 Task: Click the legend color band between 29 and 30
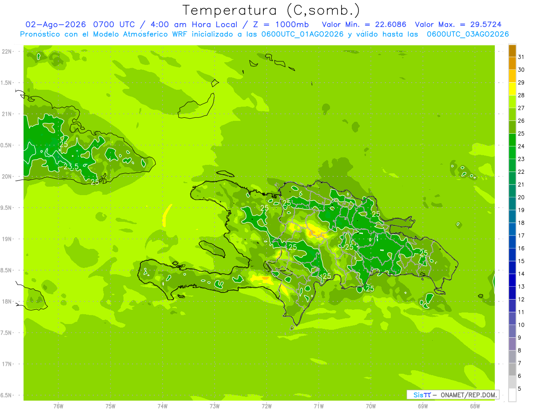coord(512,76)
